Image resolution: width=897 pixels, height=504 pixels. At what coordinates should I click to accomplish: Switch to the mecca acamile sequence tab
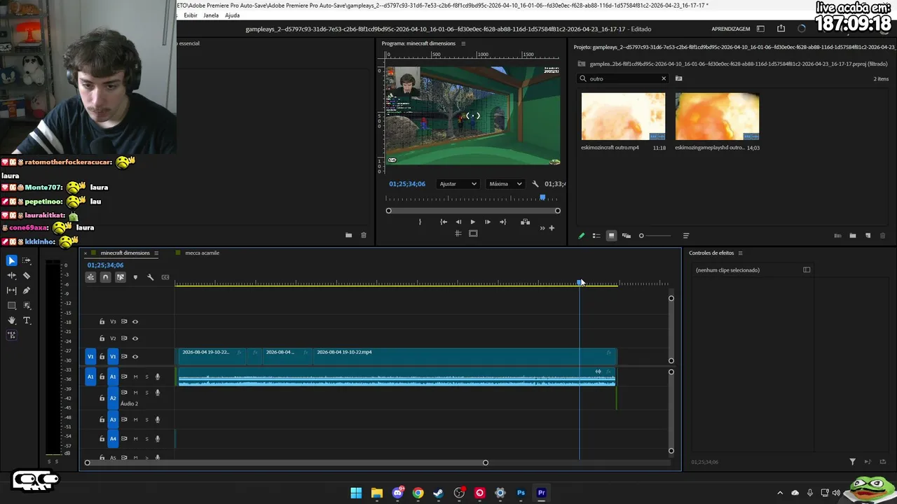tap(202, 253)
